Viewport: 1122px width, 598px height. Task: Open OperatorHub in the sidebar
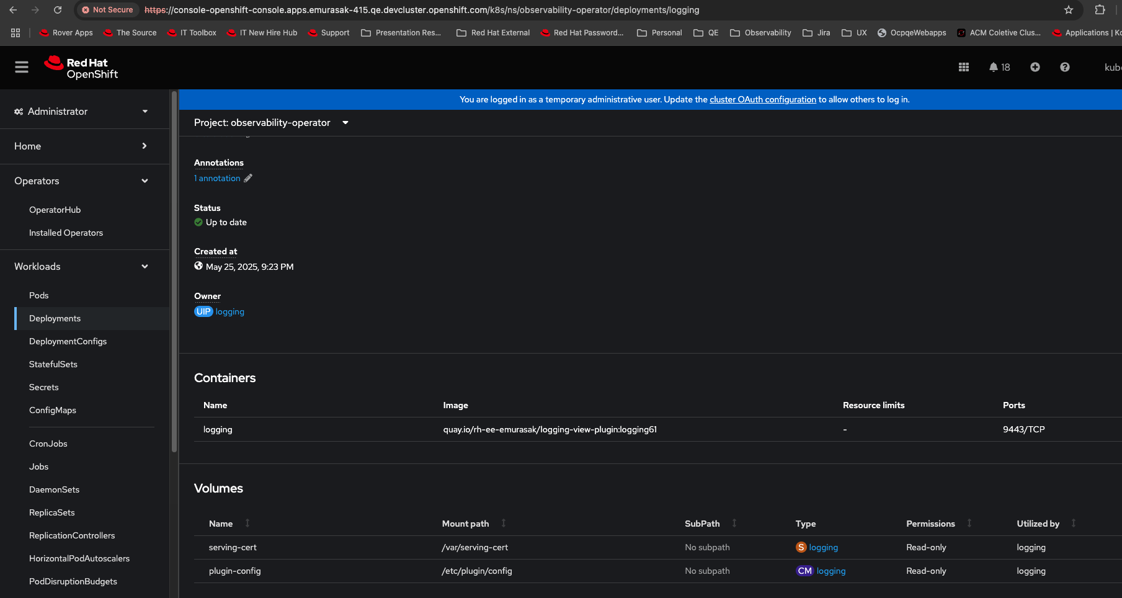click(55, 210)
